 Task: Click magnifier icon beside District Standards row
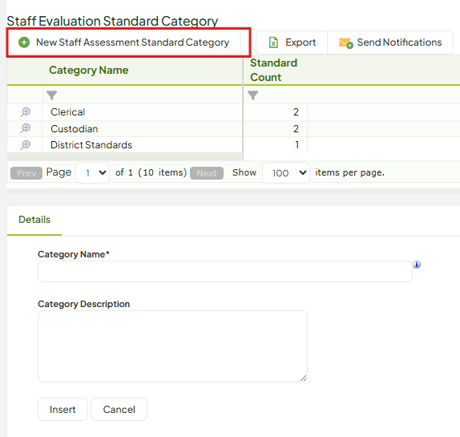click(x=26, y=145)
